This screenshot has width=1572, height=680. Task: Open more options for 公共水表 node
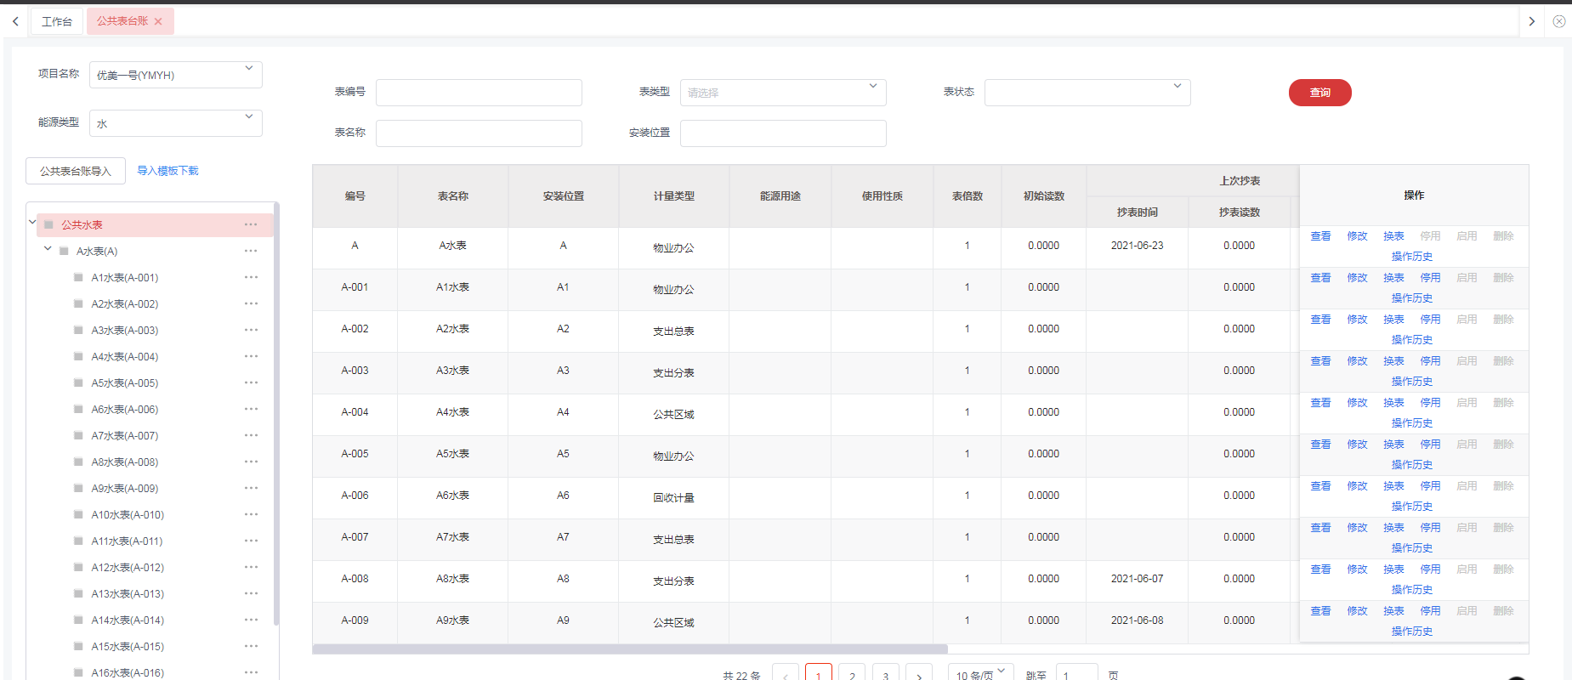click(x=251, y=224)
